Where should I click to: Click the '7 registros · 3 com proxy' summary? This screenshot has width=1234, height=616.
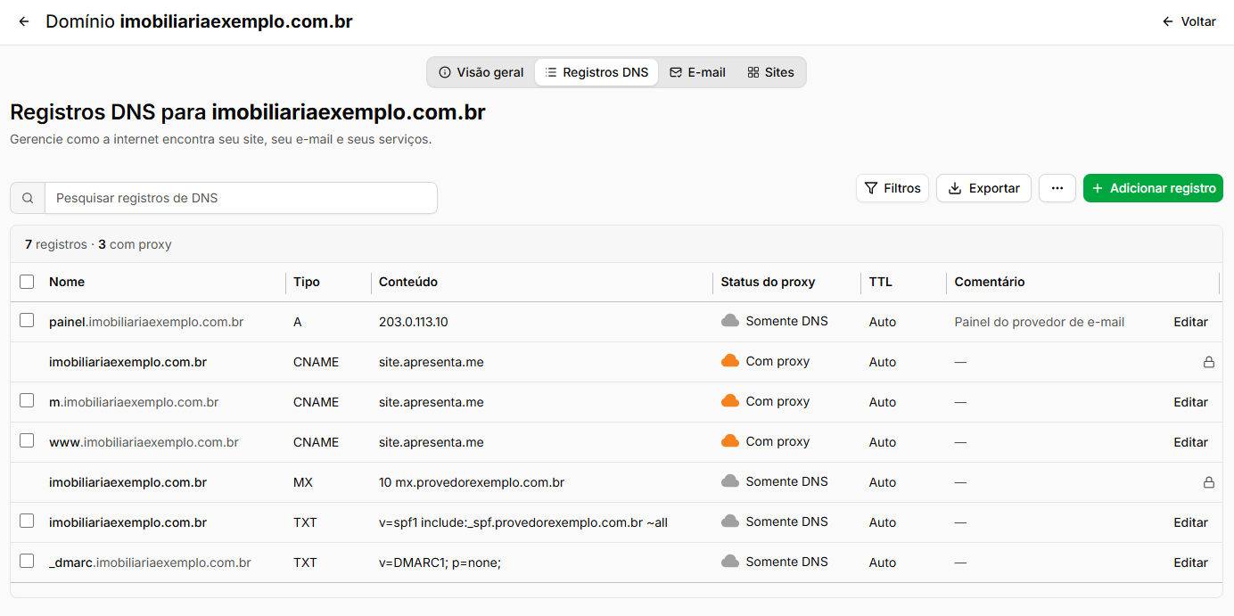[98, 244]
